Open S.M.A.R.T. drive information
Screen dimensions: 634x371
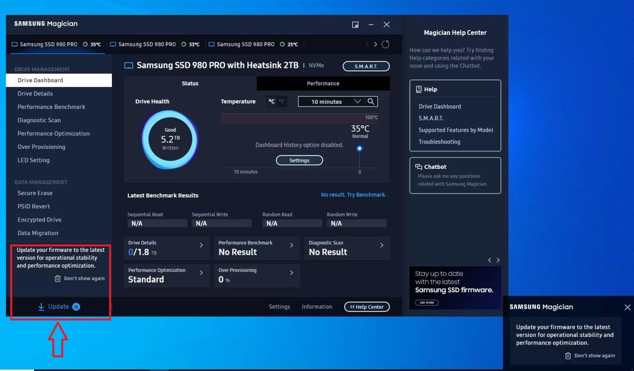(x=366, y=66)
